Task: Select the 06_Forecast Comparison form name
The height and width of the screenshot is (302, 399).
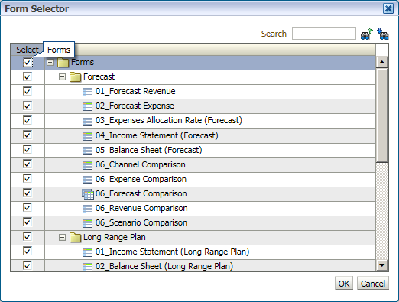Action: click(x=141, y=193)
